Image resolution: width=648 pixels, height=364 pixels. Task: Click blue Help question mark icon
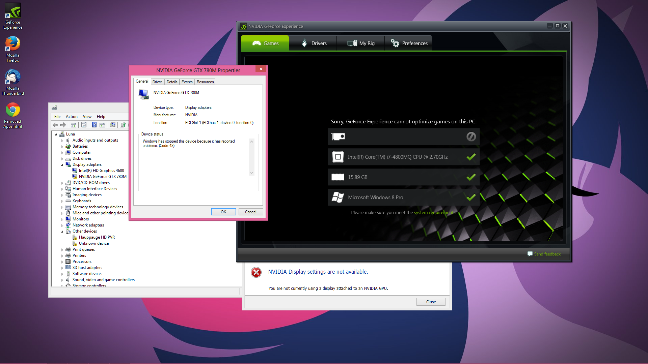(94, 125)
